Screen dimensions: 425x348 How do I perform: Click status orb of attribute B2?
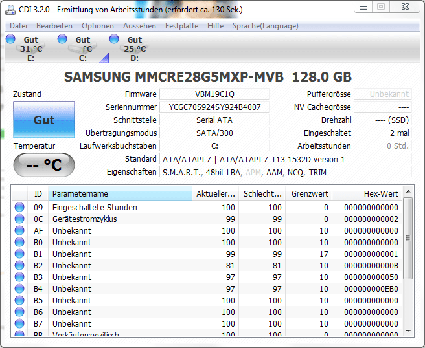pos(19,265)
